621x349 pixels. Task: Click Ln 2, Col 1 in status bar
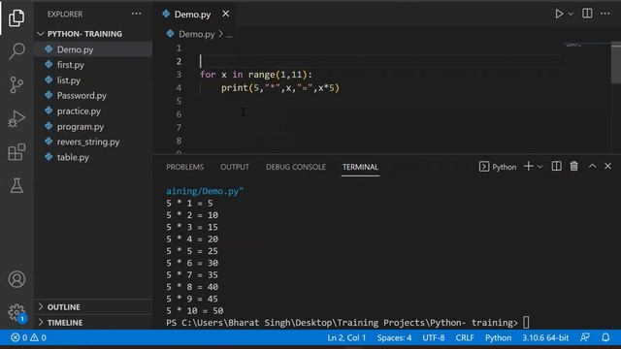[346, 337]
